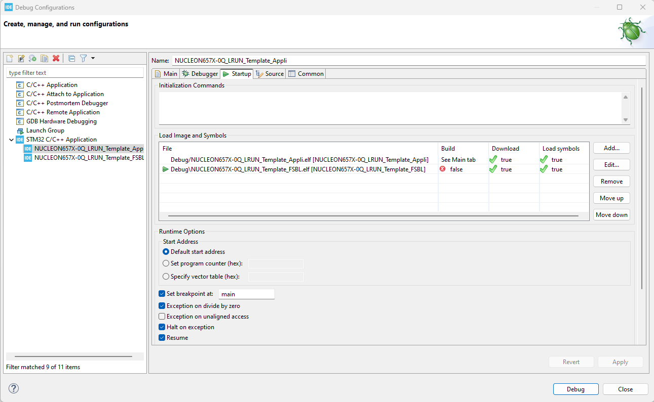Click the horizontal scrollbar under the file table
The width and height of the screenshot is (654, 402).
coord(374,215)
